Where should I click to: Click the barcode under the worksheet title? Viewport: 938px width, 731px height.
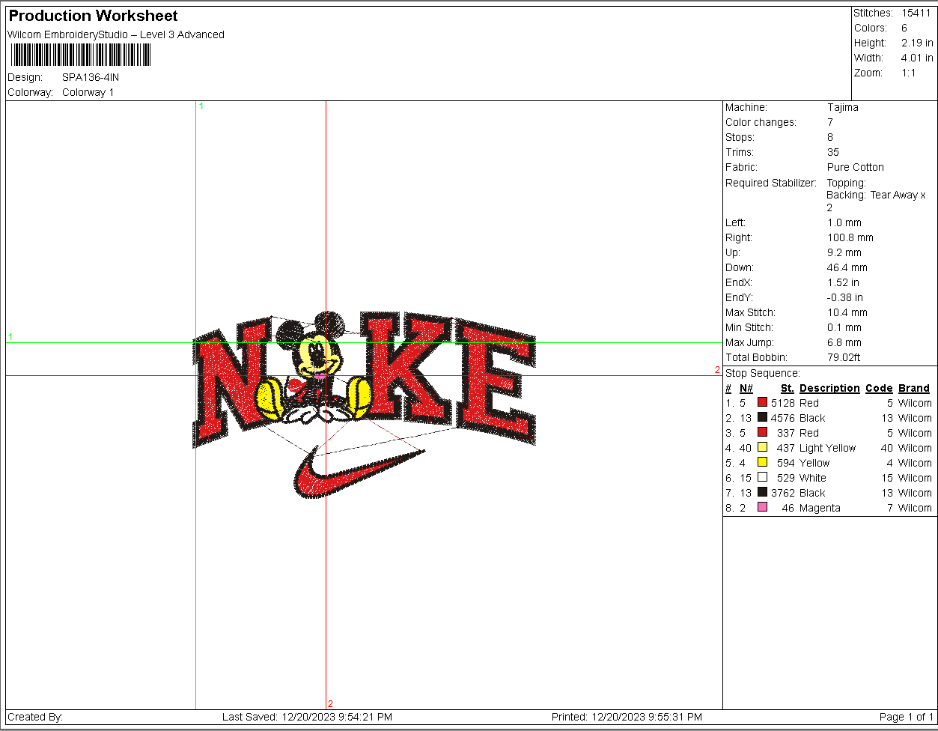81,55
